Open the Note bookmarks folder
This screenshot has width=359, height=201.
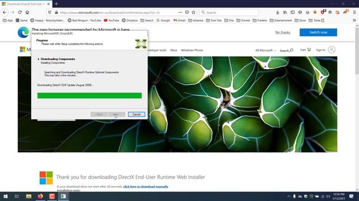pos(316,20)
